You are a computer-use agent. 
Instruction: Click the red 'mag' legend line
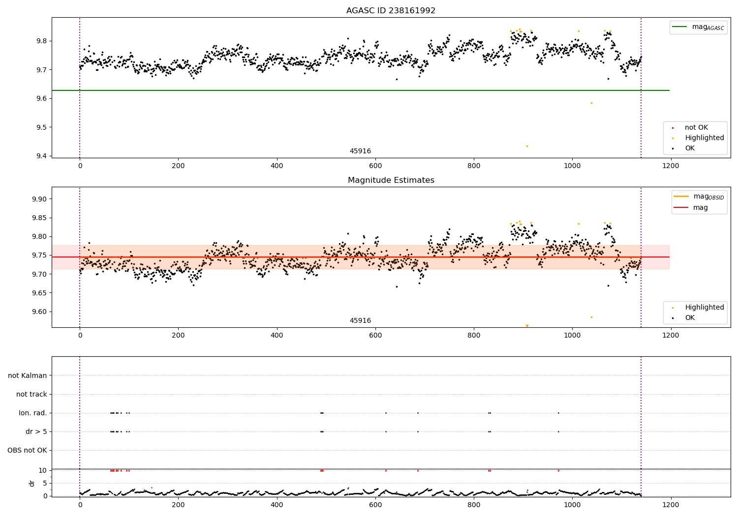pyautogui.click(x=681, y=208)
